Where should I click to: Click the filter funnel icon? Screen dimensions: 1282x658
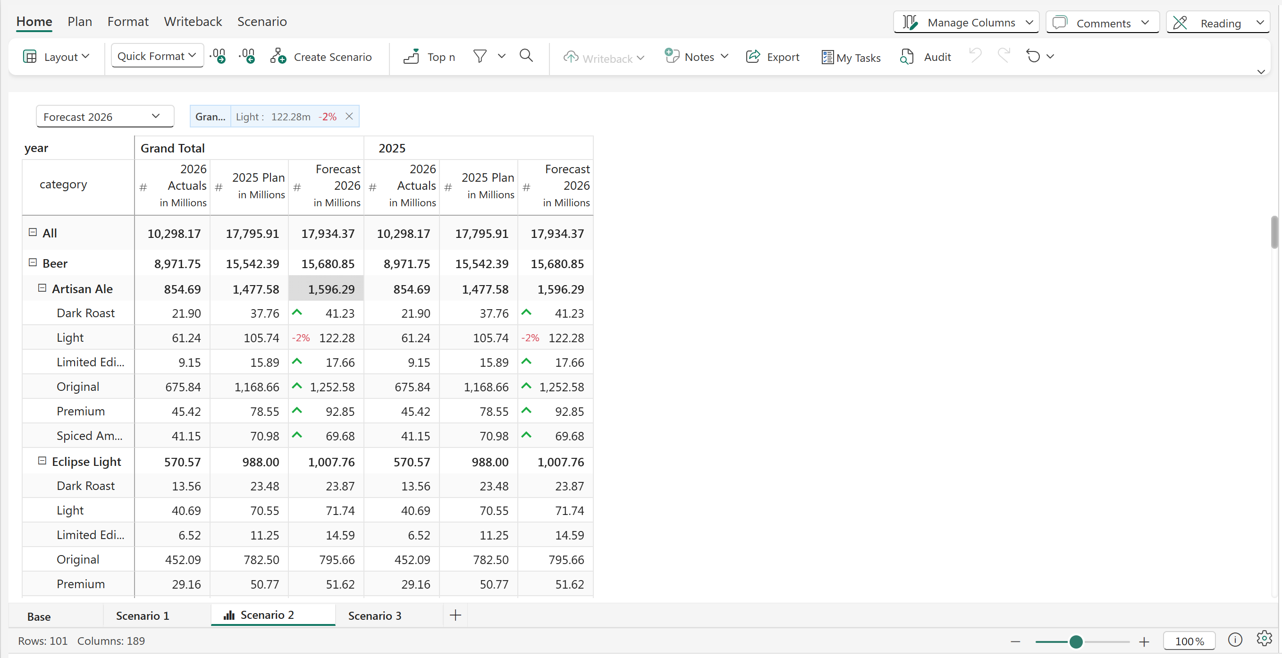tap(480, 56)
